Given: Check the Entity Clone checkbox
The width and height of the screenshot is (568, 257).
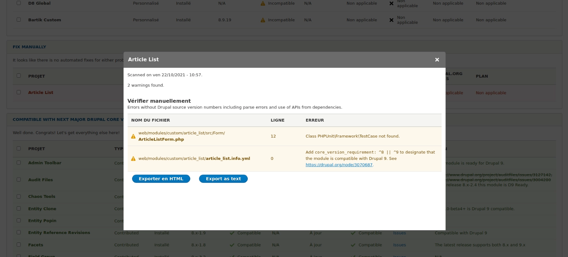Looking at the screenshot, I should [19, 208].
